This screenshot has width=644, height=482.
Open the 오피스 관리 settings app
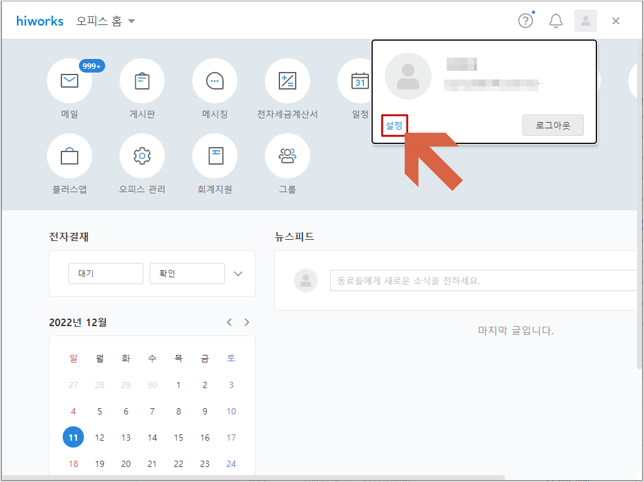pyautogui.click(x=142, y=156)
